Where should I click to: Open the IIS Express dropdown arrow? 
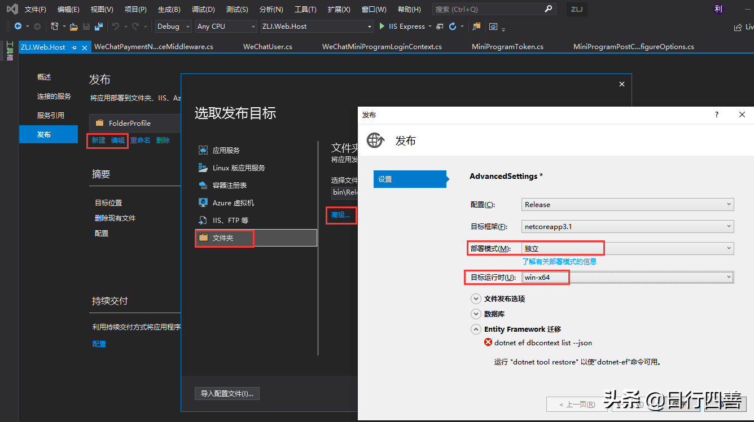pyautogui.click(x=430, y=27)
